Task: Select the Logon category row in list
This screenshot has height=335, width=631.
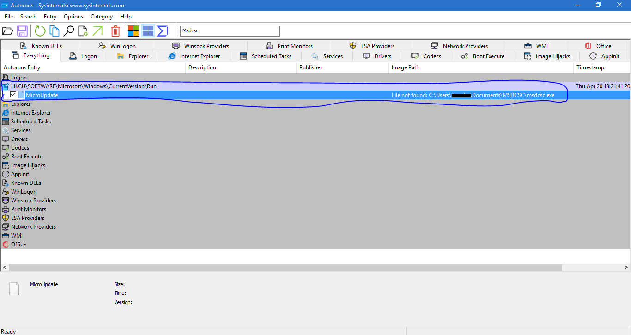Action: [315, 78]
